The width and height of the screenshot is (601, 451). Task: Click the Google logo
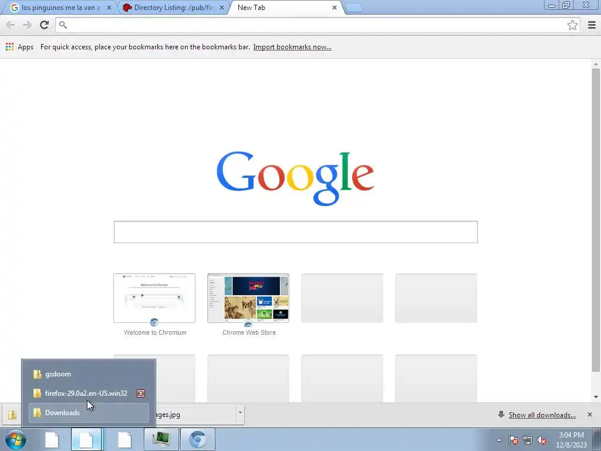tap(295, 179)
